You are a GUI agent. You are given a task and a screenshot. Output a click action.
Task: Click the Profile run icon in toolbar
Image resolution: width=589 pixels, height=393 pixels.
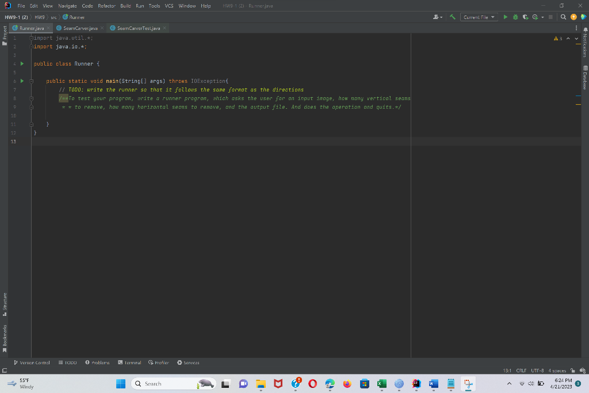click(x=536, y=17)
